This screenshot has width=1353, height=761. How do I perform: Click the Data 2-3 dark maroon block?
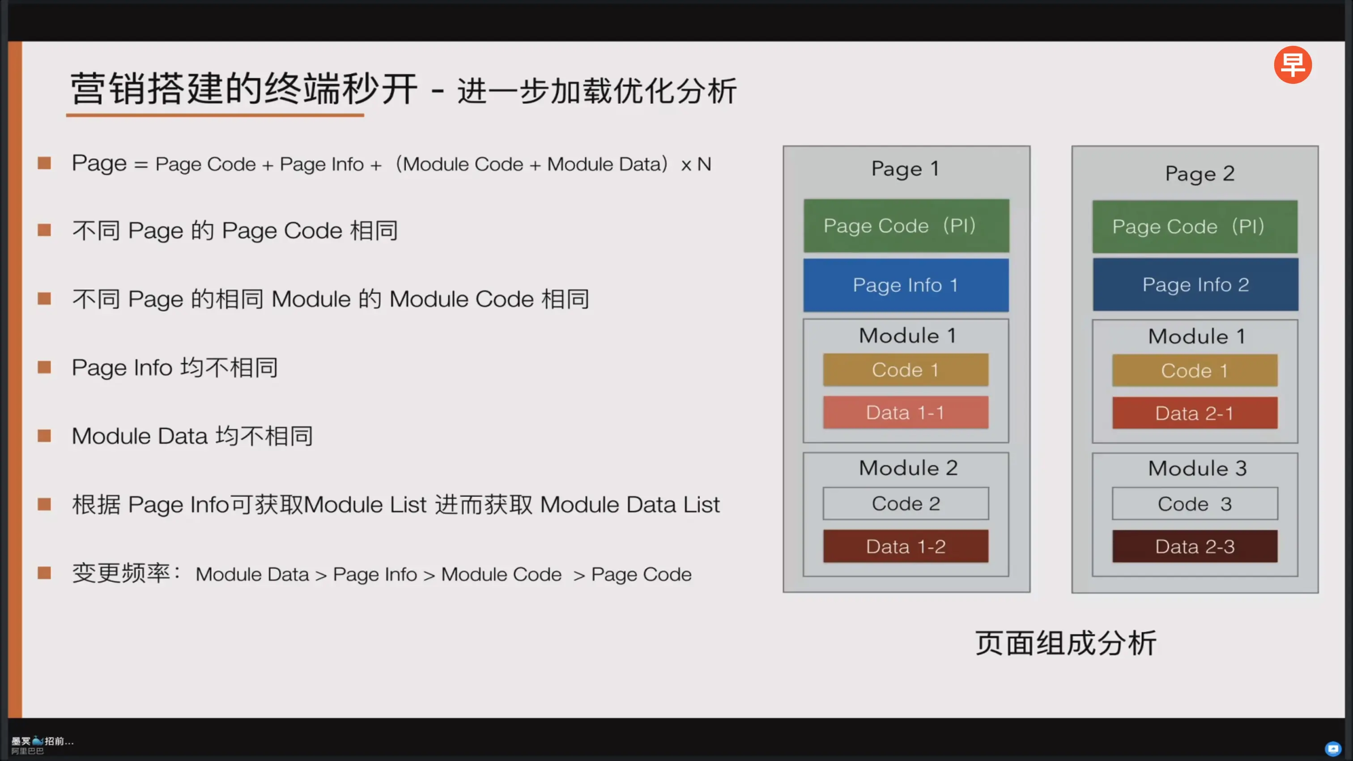(x=1194, y=546)
